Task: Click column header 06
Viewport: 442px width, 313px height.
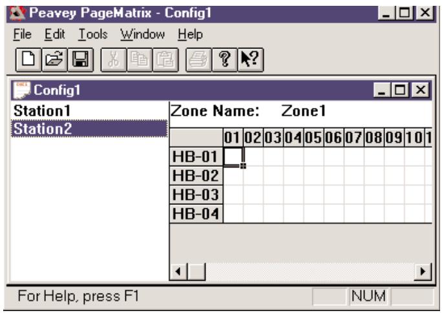Action: pyautogui.click(x=333, y=138)
